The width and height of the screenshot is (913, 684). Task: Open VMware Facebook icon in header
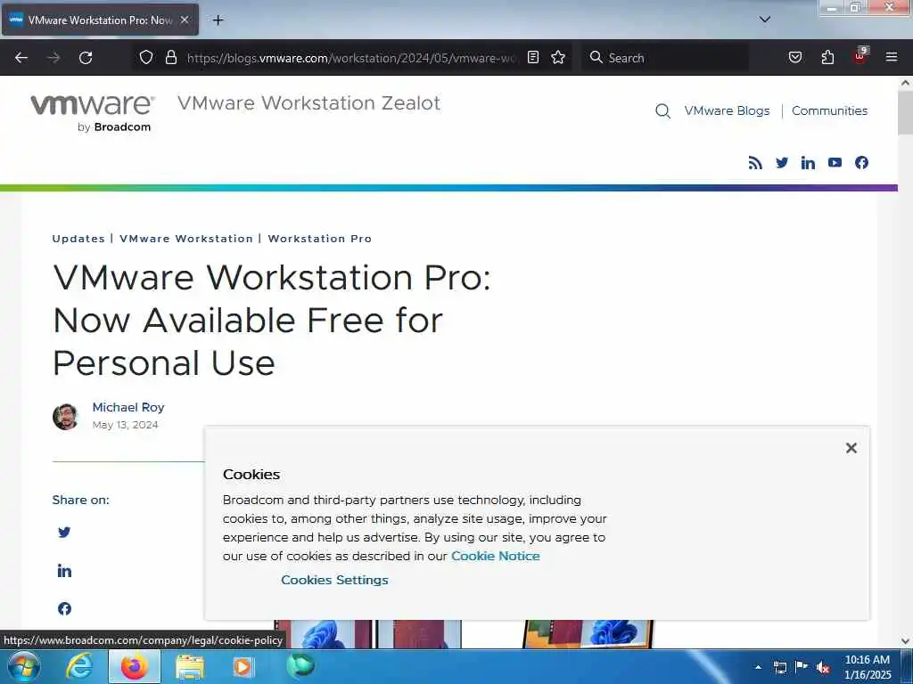(x=862, y=163)
